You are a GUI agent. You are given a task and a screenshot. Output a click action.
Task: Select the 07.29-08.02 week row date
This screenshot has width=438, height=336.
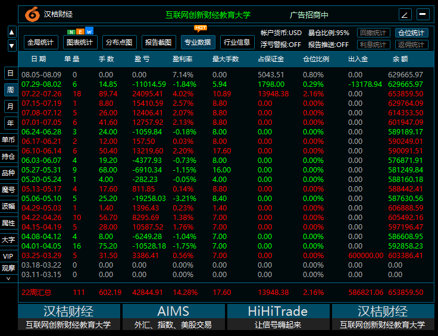click(41, 84)
